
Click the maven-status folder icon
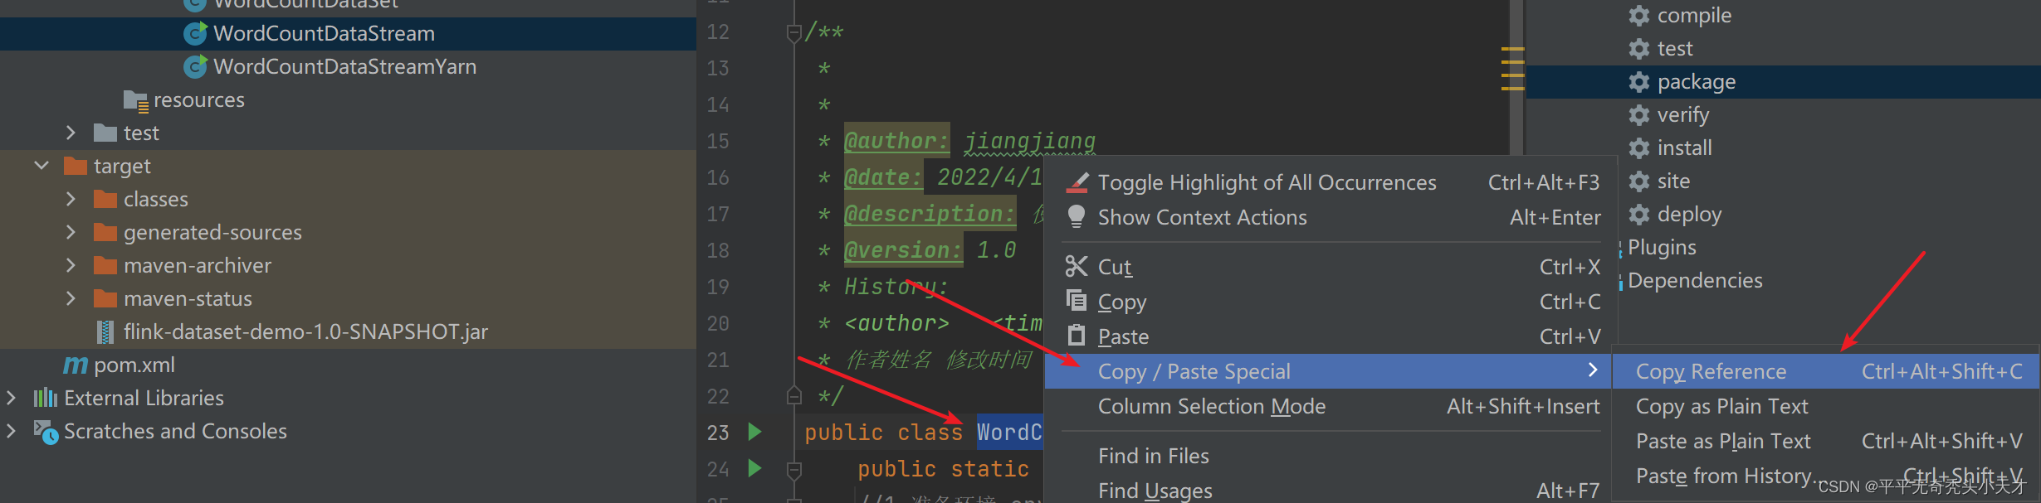[105, 299]
